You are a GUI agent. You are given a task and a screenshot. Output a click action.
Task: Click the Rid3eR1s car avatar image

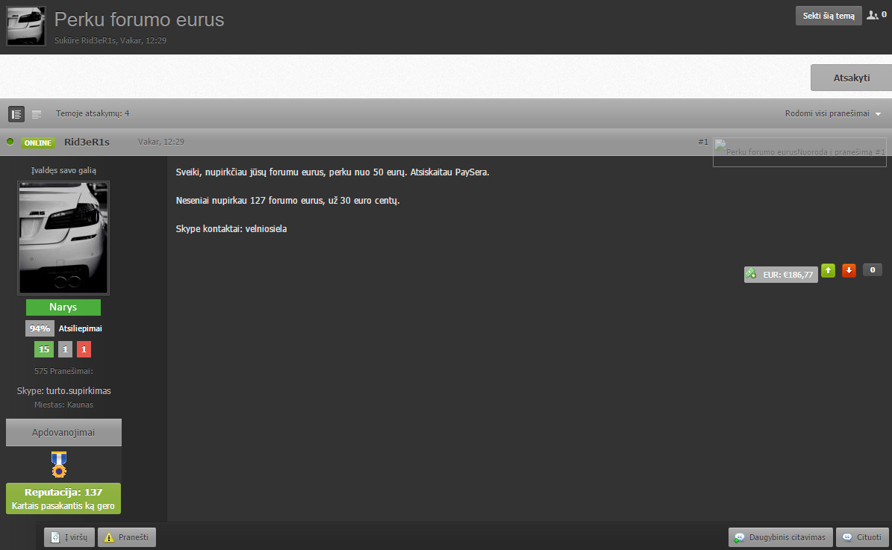(x=63, y=238)
